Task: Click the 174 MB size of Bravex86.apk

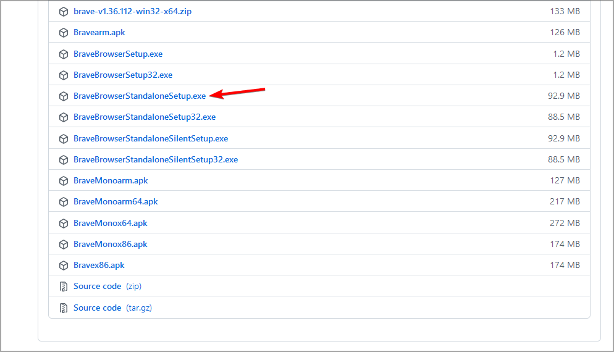Action: click(x=565, y=265)
